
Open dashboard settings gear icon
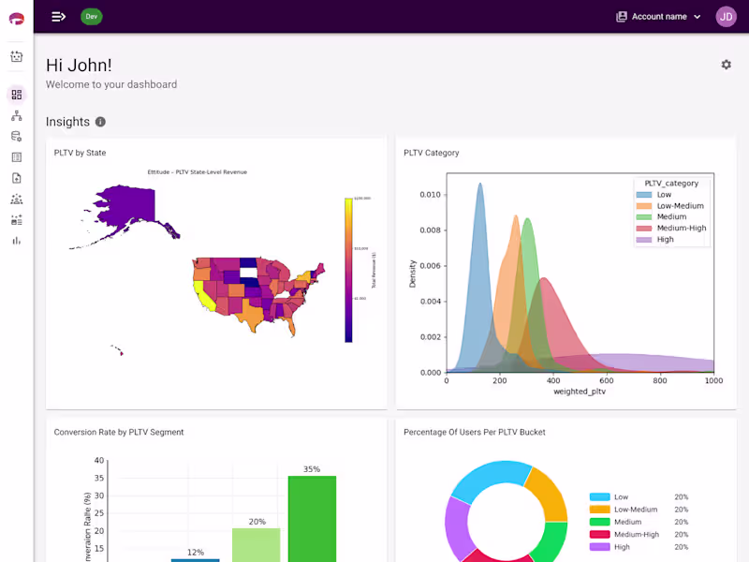727,65
